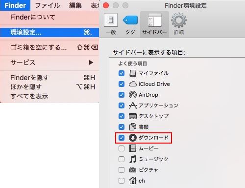
Task: Click the マイファイル label text
Action: [x=153, y=73]
